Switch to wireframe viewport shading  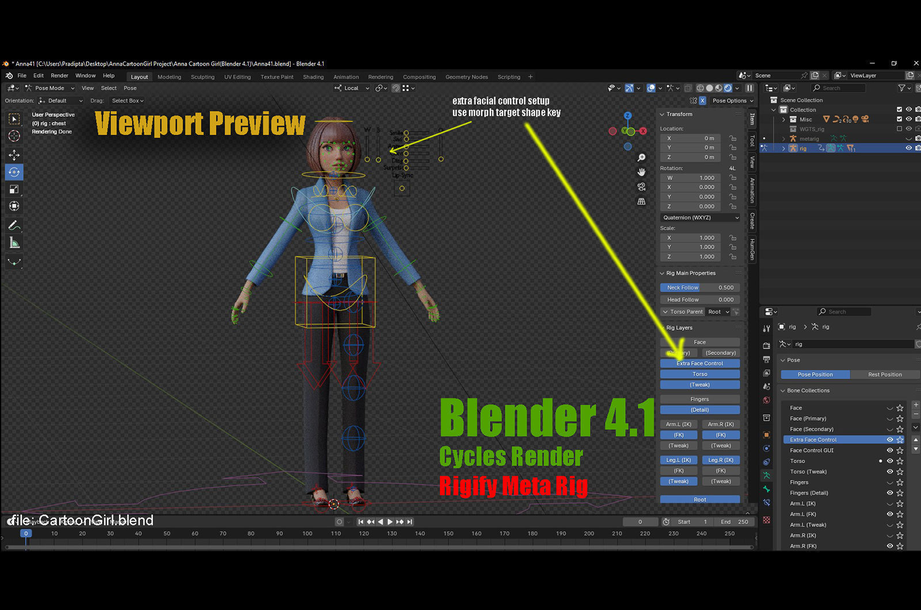[x=701, y=88]
